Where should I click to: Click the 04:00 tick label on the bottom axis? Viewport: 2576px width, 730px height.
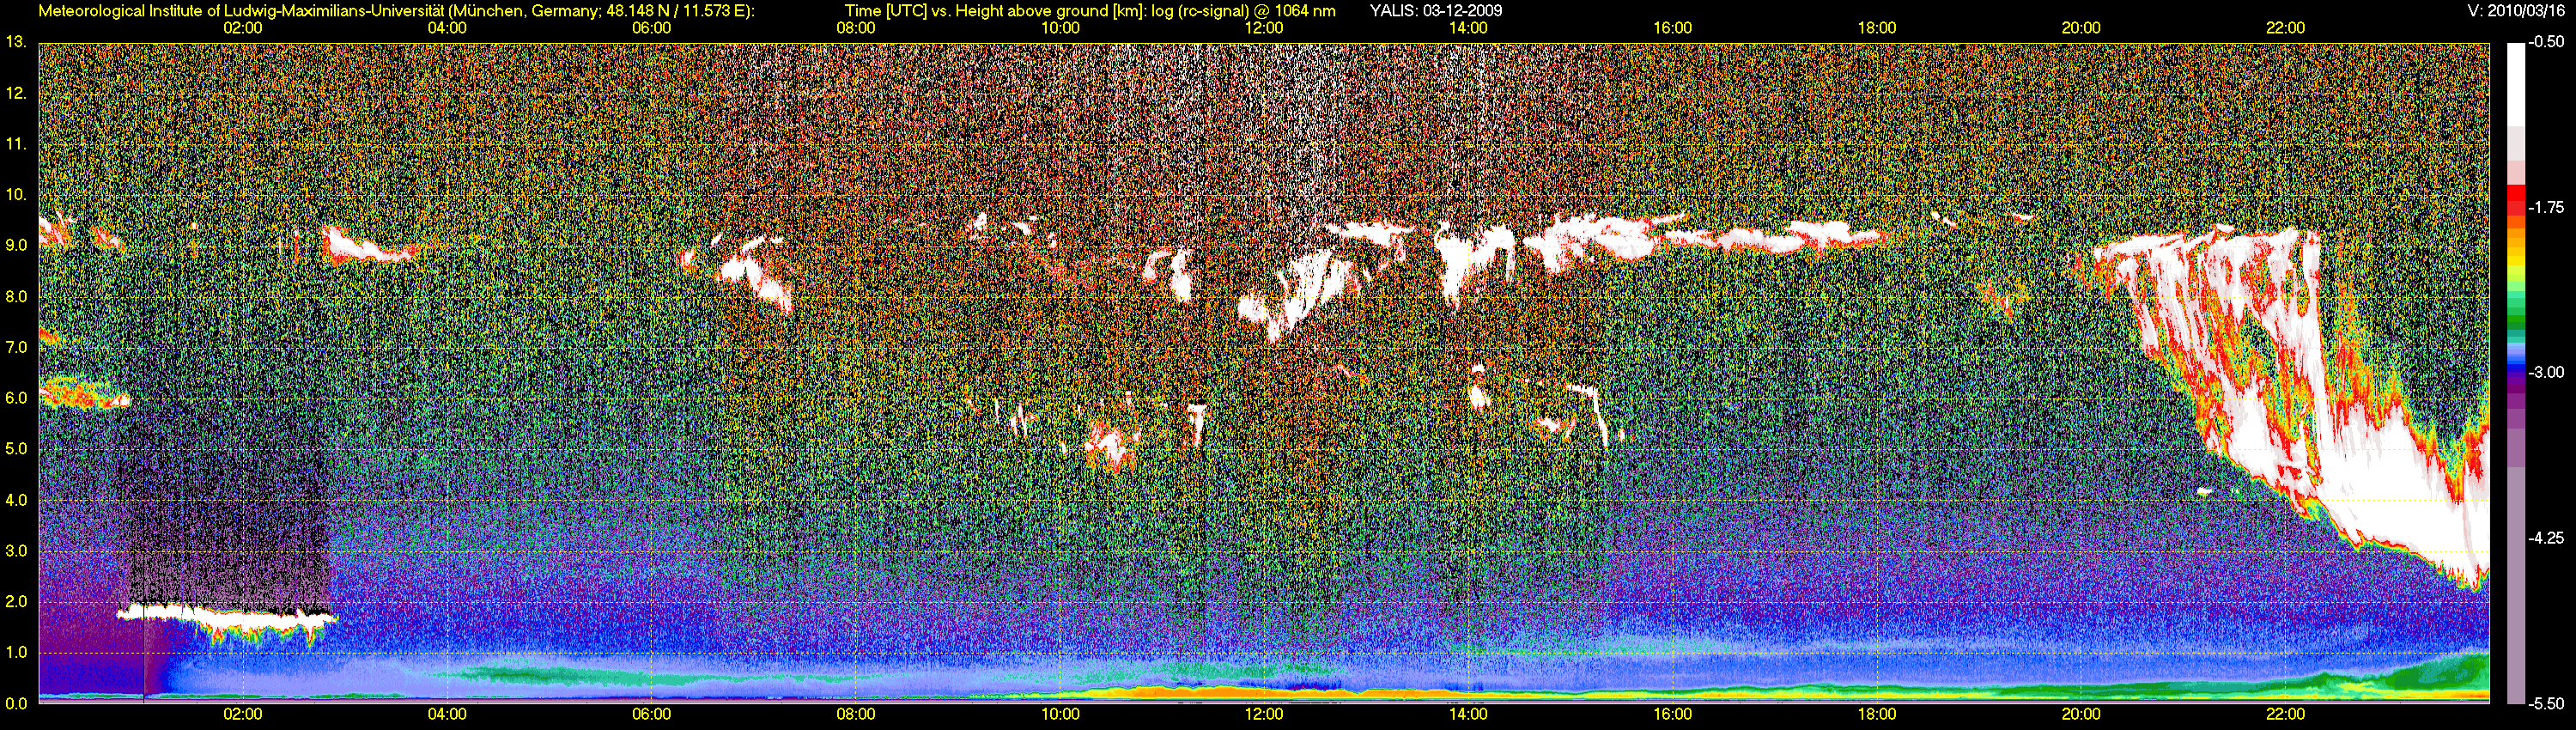click(x=447, y=715)
